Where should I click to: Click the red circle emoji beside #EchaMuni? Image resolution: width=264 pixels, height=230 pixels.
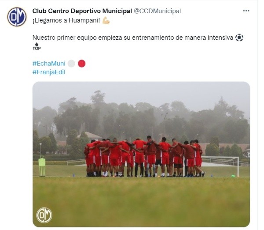pos(82,64)
